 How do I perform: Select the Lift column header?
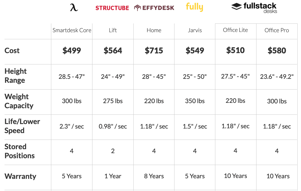tap(113, 30)
